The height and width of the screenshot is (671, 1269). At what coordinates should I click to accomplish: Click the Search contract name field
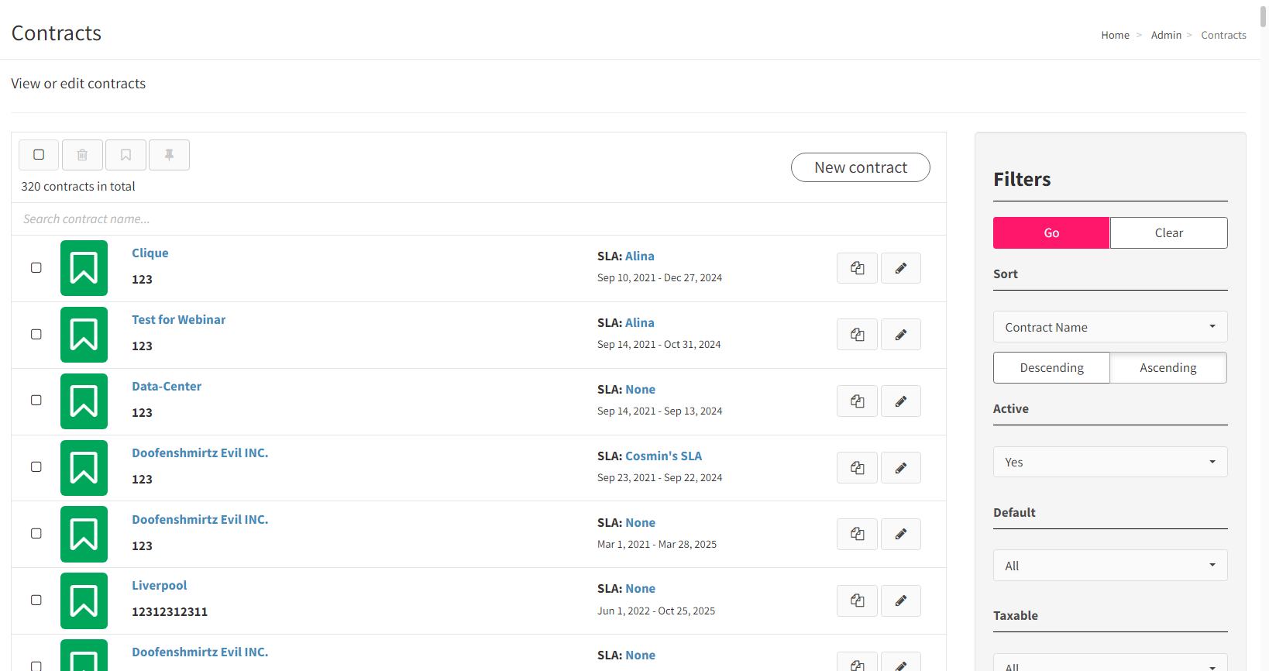click(479, 219)
